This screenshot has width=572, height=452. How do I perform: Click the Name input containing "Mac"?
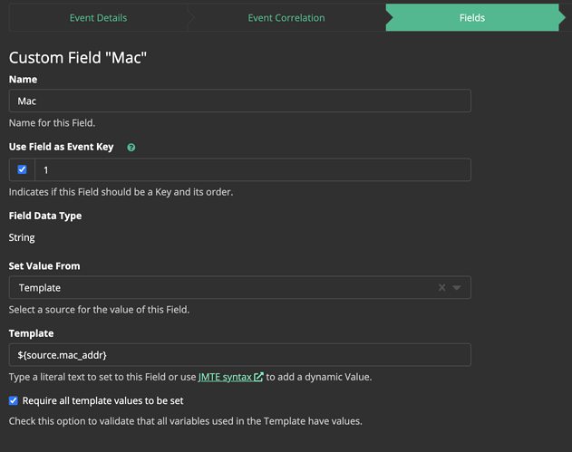(x=239, y=101)
